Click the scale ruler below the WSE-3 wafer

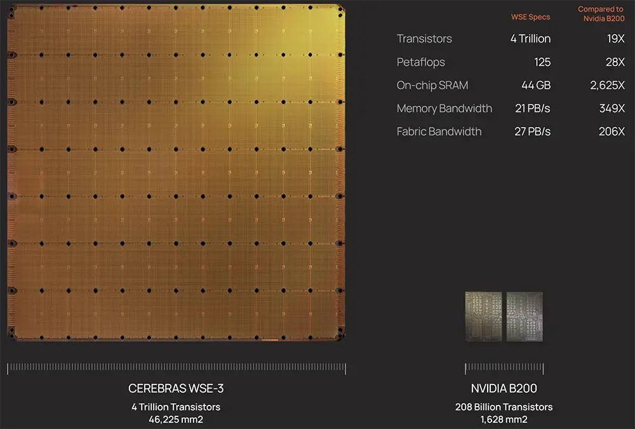pos(176,368)
